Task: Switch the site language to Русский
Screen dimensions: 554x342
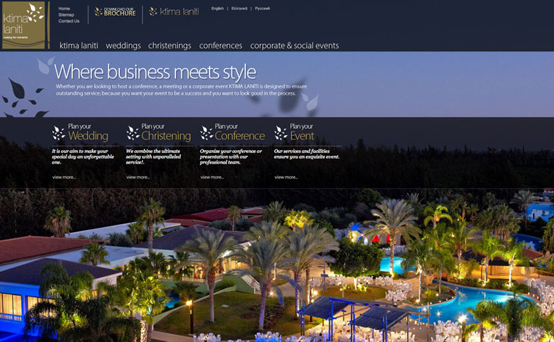Action: (x=262, y=9)
